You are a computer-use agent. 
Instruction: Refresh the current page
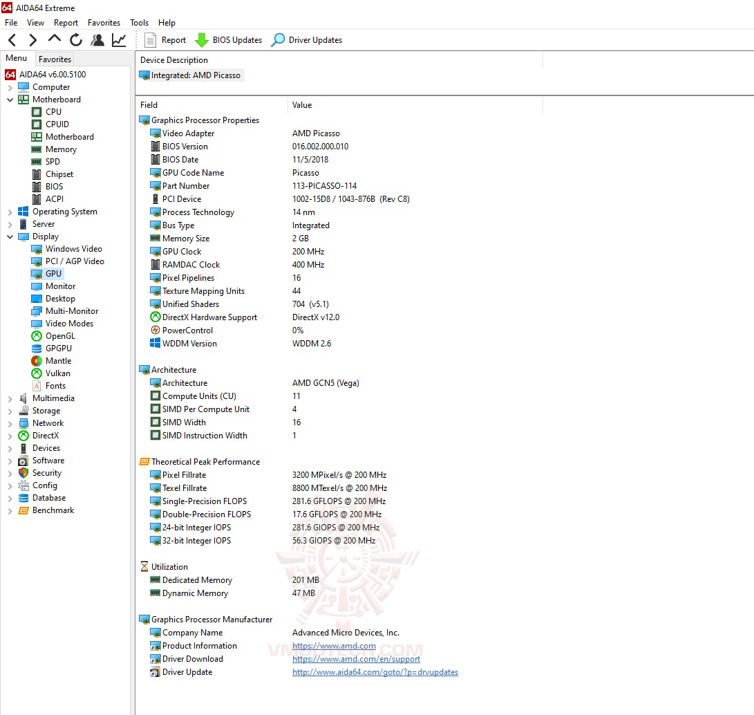coord(76,40)
